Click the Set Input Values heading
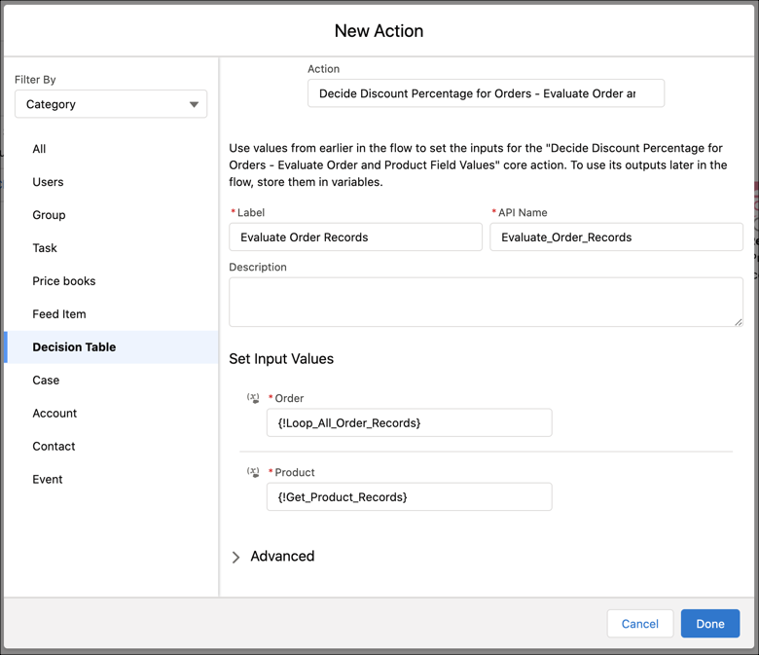This screenshot has height=655, width=759. pos(281,359)
